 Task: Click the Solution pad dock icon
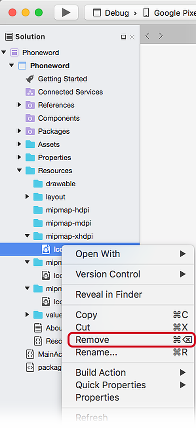[x=123, y=37]
